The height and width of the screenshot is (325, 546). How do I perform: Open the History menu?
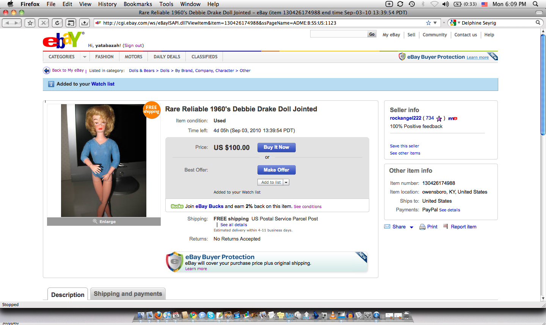(x=107, y=4)
